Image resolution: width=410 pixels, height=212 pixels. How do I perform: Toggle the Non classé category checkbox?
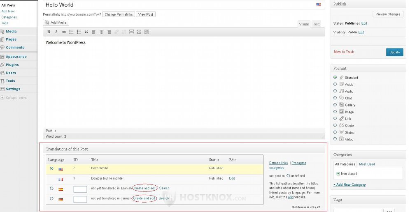(338, 174)
